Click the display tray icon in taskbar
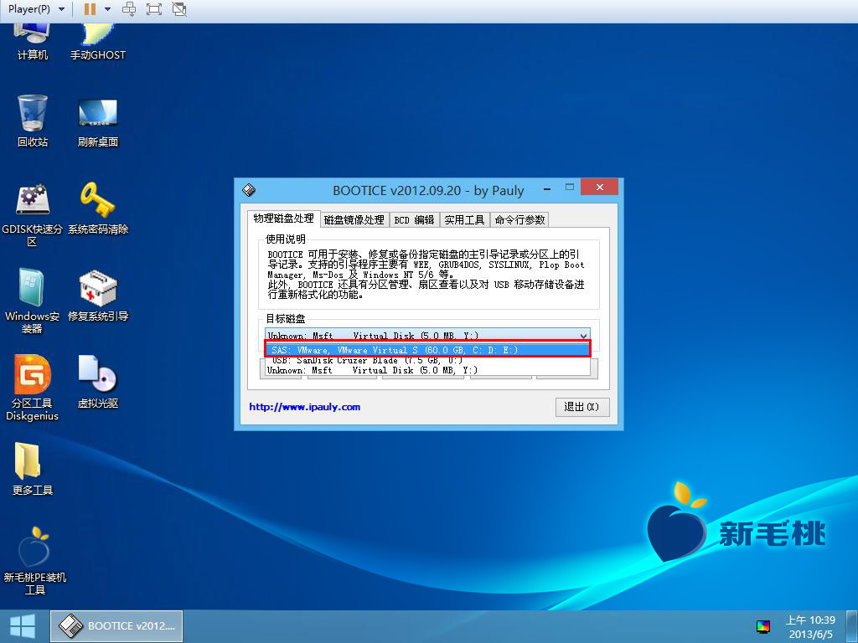 pos(763,626)
